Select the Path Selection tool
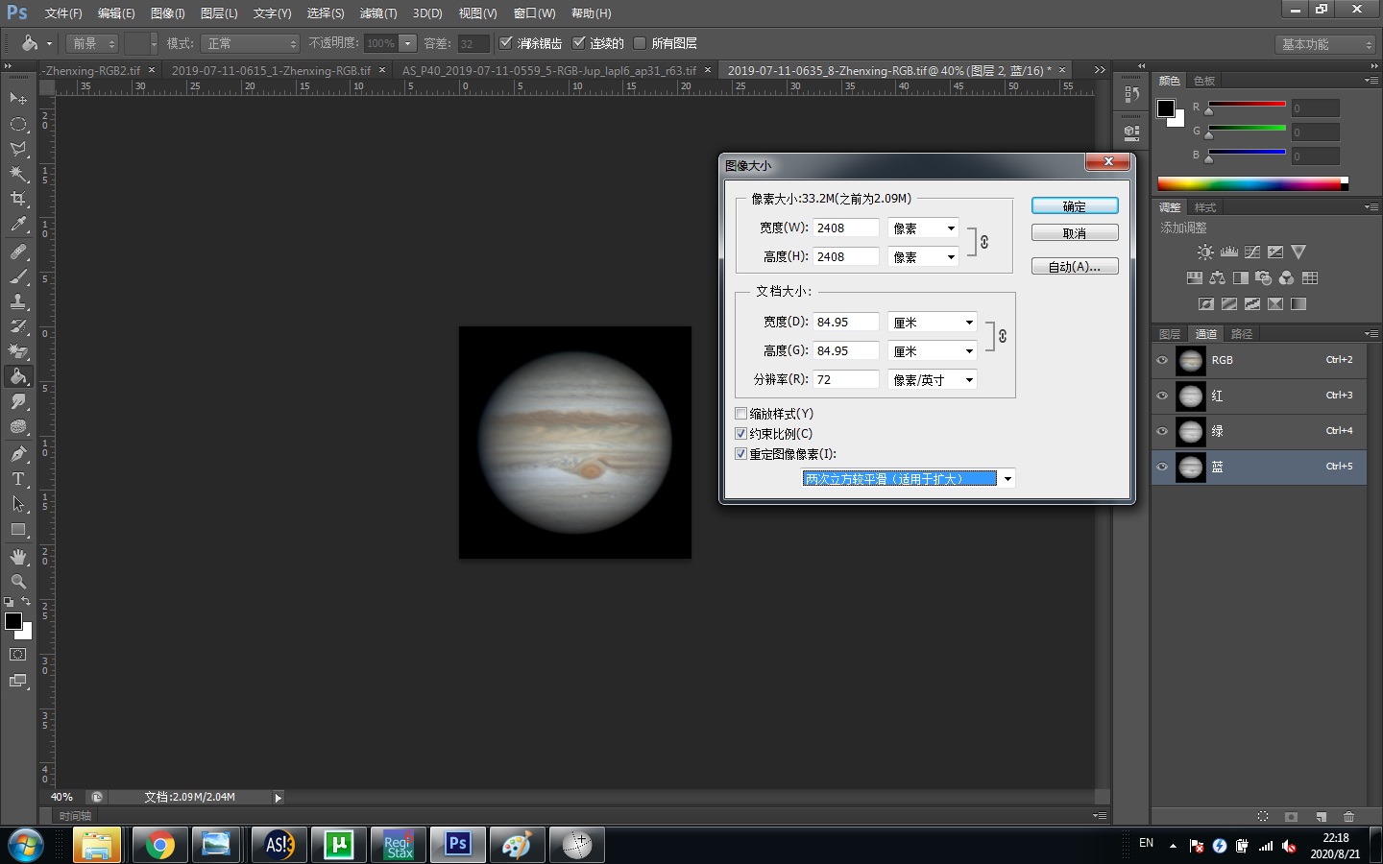Image resolution: width=1383 pixels, height=864 pixels. coord(18,503)
